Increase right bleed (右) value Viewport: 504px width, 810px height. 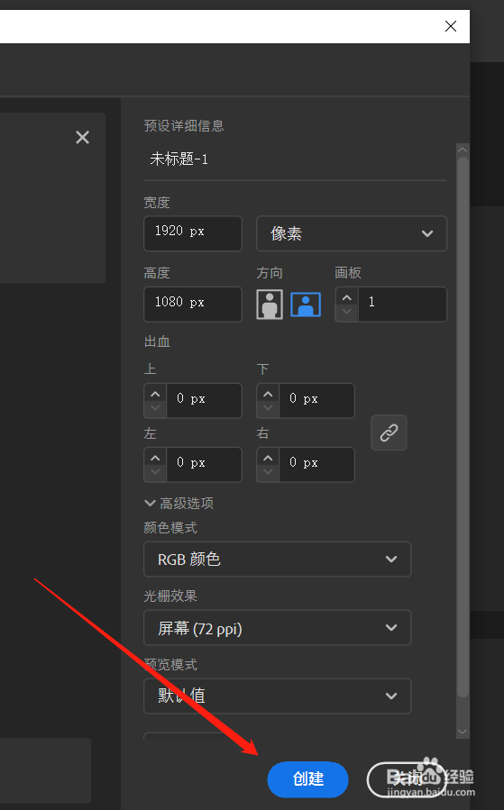(268, 459)
